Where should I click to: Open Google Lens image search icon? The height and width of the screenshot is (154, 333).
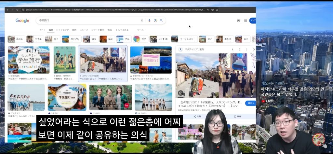(x=155, y=21)
